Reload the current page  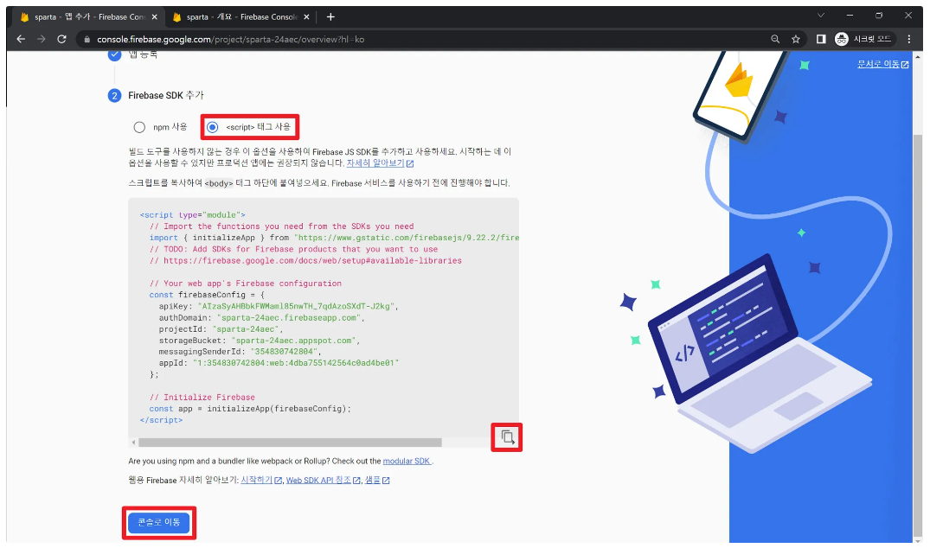coord(61,39)
